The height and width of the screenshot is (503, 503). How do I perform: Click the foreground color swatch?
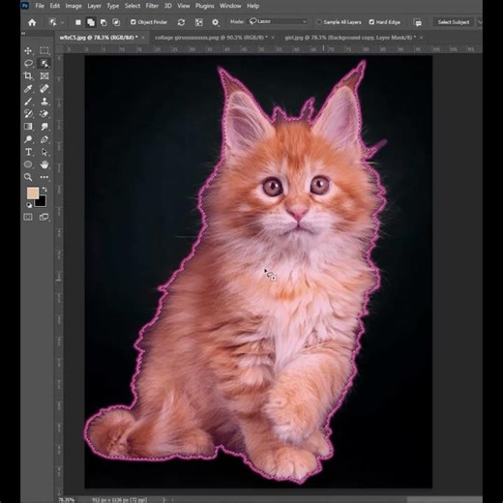[32, 193]
